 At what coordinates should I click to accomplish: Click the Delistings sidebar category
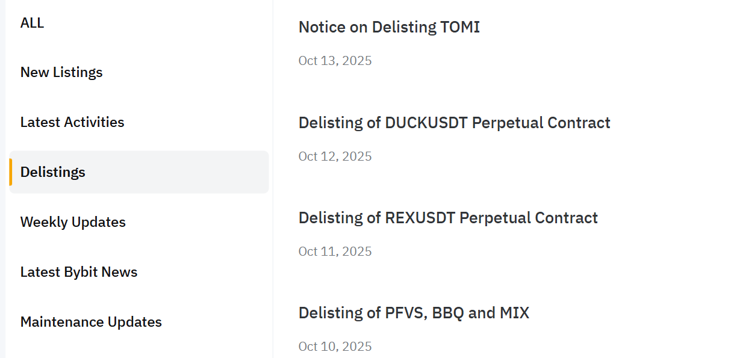pos(53,172)
